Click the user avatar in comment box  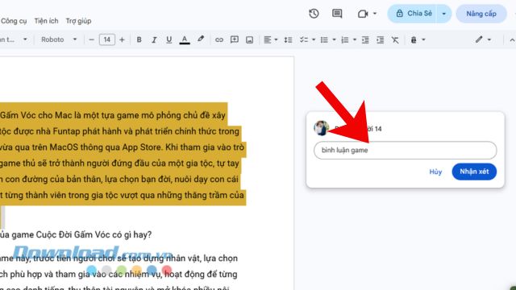click(x=322, y=128)
